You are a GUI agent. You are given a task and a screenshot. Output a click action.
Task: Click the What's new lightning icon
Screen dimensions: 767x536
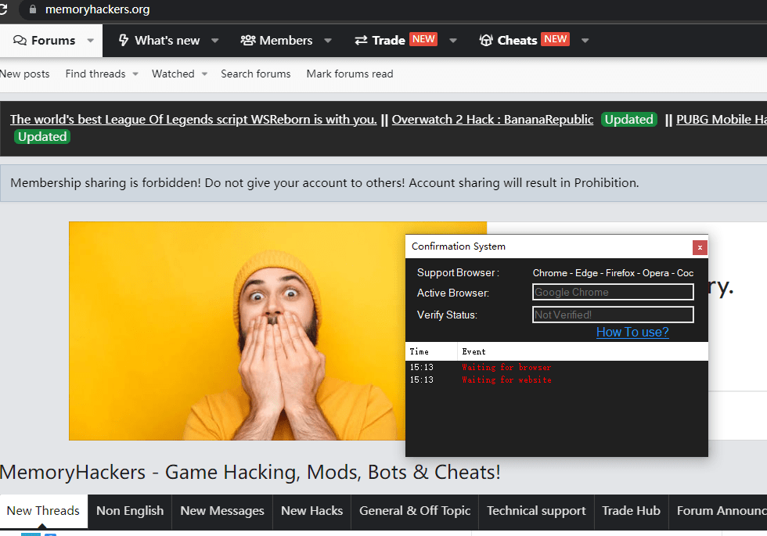click(x=124, y=40)
